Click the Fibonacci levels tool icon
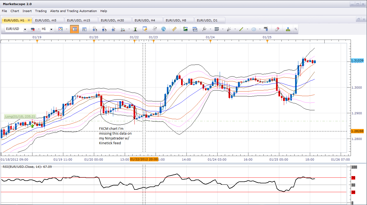The image size is (367, 205). pos(217,29)
